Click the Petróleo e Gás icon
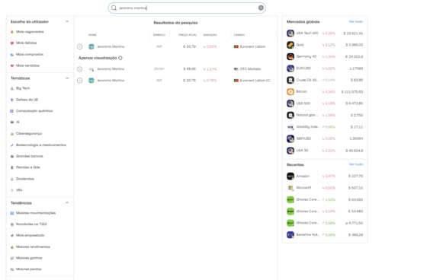Viewport: 430px width, 280px height. point(11,167)
